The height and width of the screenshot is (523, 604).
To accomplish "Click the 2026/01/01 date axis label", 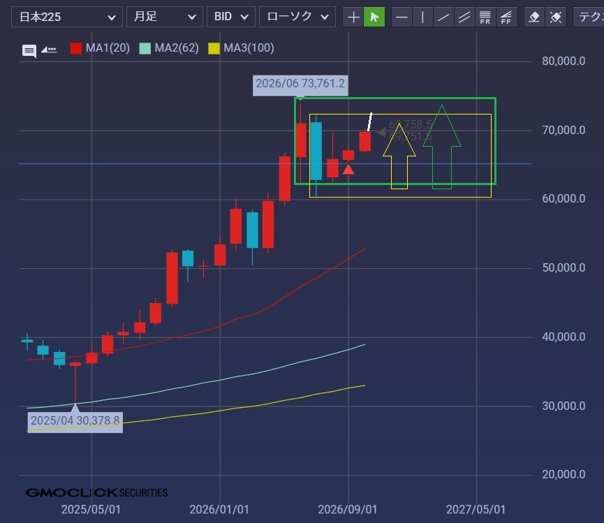I will [219, 510].
